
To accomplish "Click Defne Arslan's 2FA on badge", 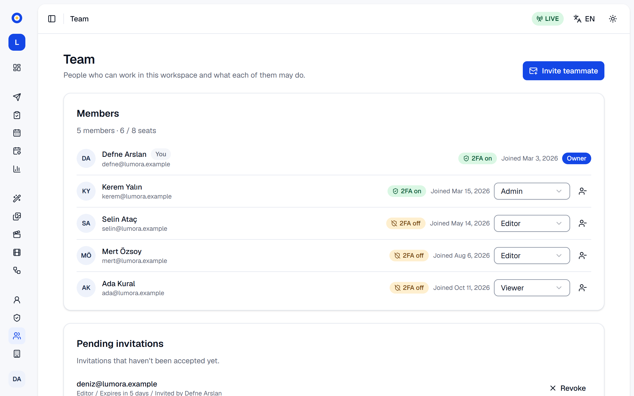I will pos(478,158).
